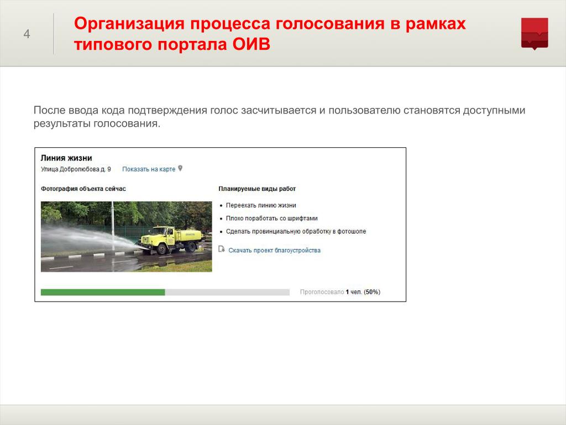Screen dimensions: 566x425
Task: Click the 'Показать на карте' link
Action: point(149,169)
